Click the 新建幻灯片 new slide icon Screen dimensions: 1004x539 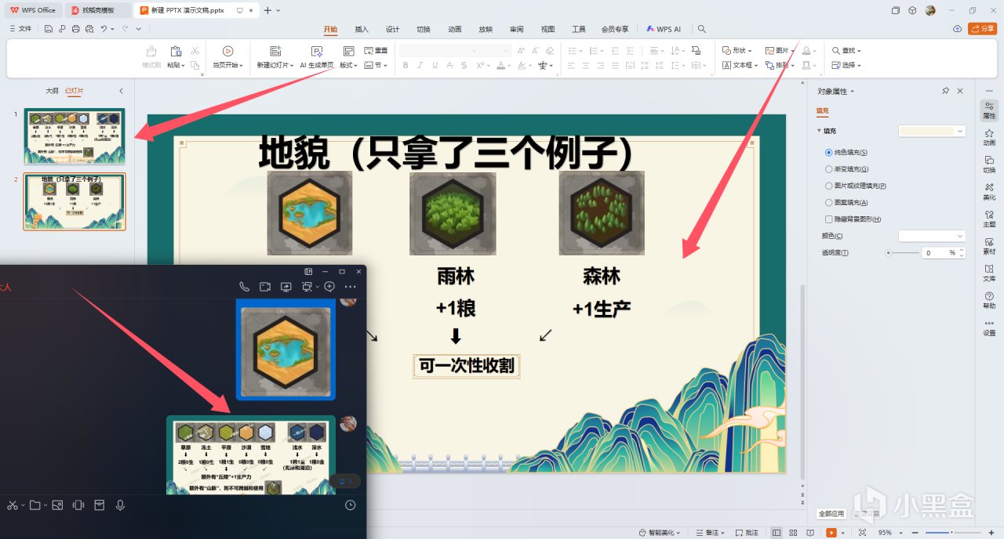(275, 51)
